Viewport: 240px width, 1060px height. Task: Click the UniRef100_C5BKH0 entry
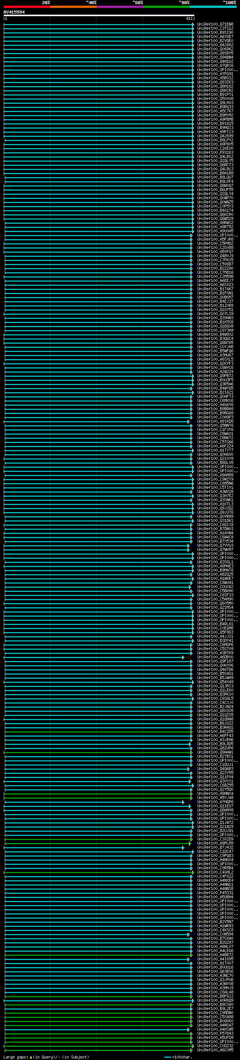pos(215,591)
